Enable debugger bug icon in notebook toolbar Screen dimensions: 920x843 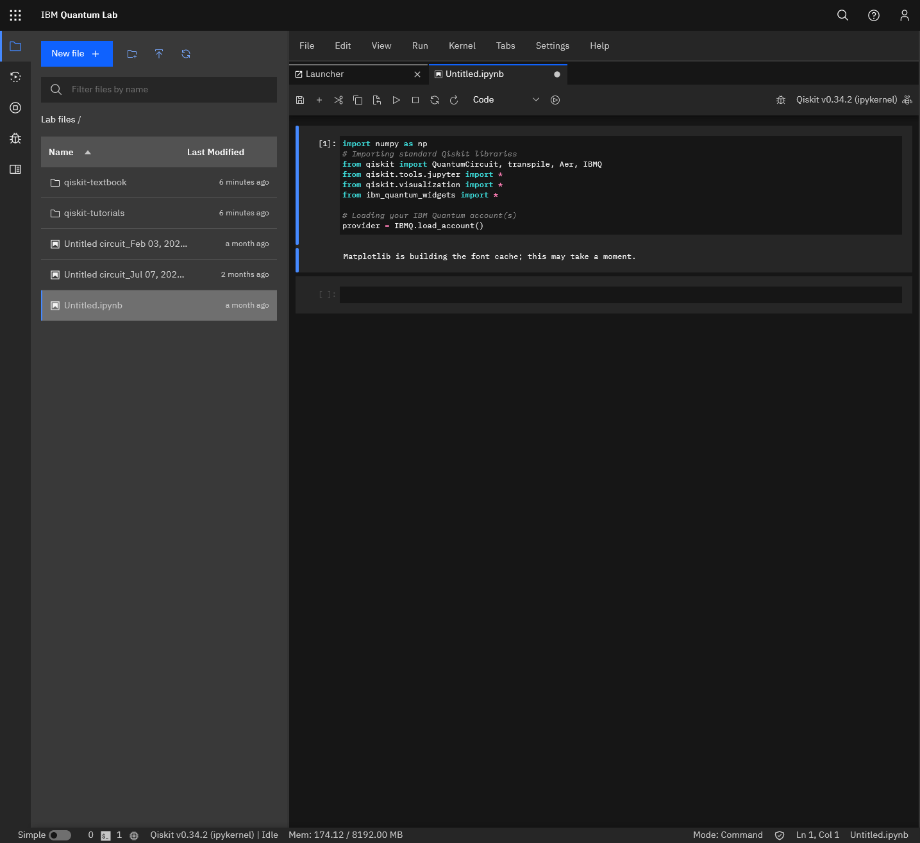781,100
